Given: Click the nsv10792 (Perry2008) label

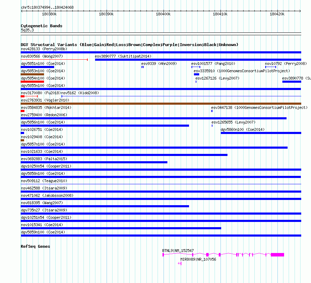Looking at the screenshot, I should (286, 64).
